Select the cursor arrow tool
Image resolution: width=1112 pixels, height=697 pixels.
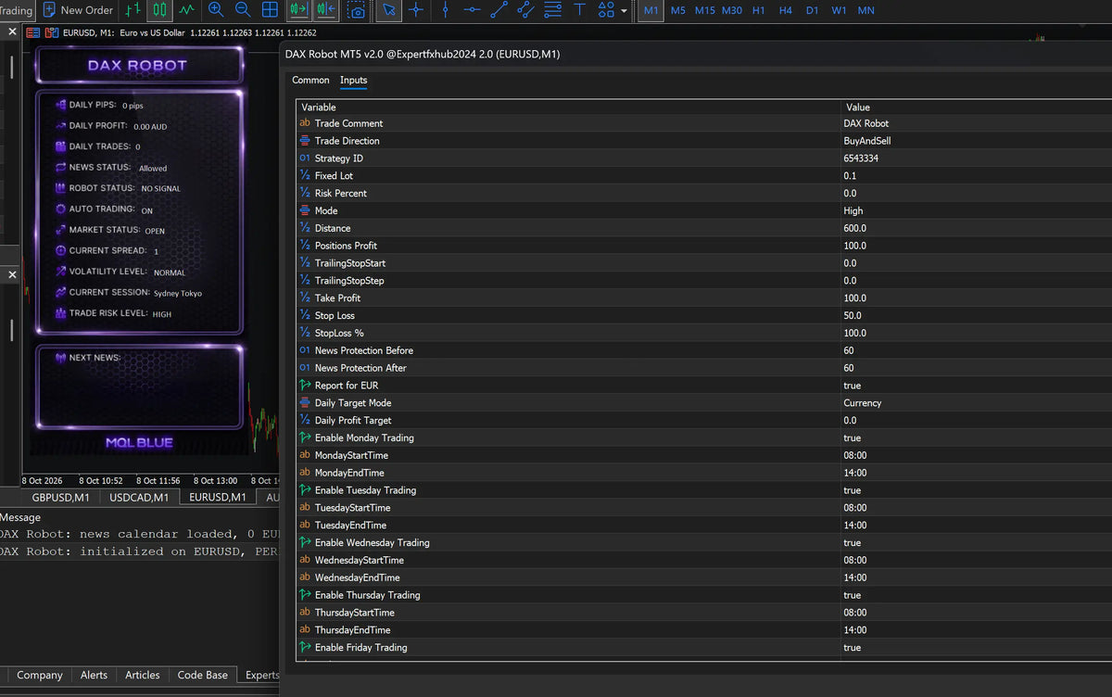tap(389, 10)
